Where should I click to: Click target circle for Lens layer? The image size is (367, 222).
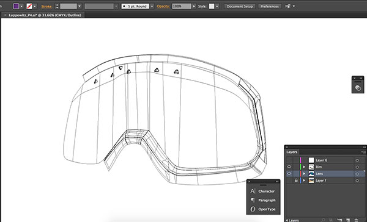357,174
